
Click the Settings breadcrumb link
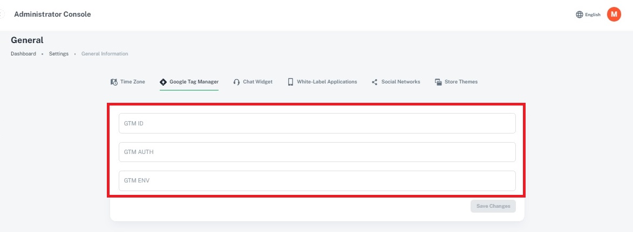click(x=59, y=54)
